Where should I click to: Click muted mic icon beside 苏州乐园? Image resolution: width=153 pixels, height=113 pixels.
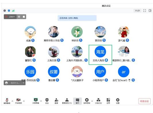pos(38,80)
